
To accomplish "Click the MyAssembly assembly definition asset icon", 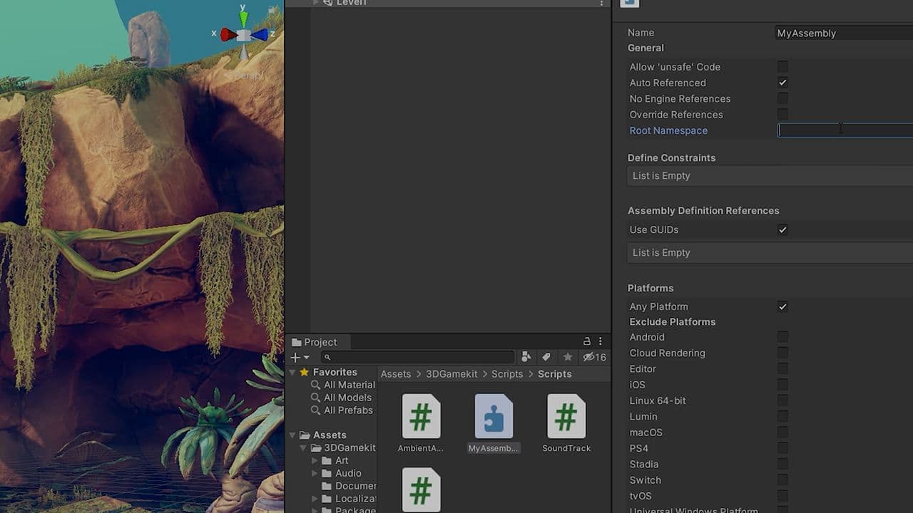I will pyautogui.click(x=494, y=416).
